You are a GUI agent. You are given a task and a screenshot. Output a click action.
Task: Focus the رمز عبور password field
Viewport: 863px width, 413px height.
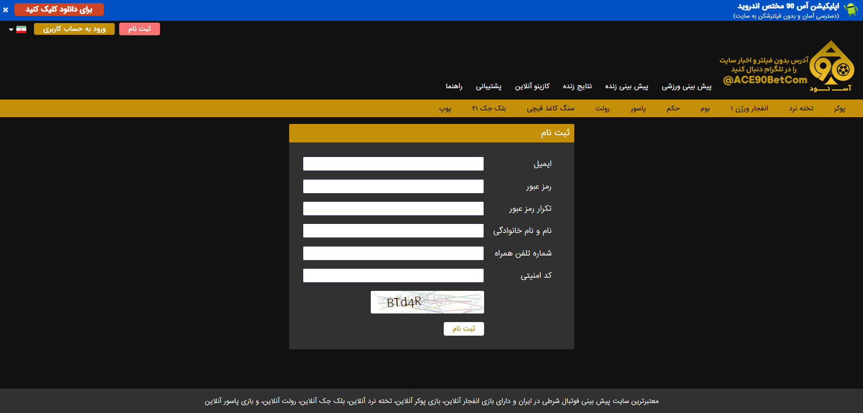[393, 186]
